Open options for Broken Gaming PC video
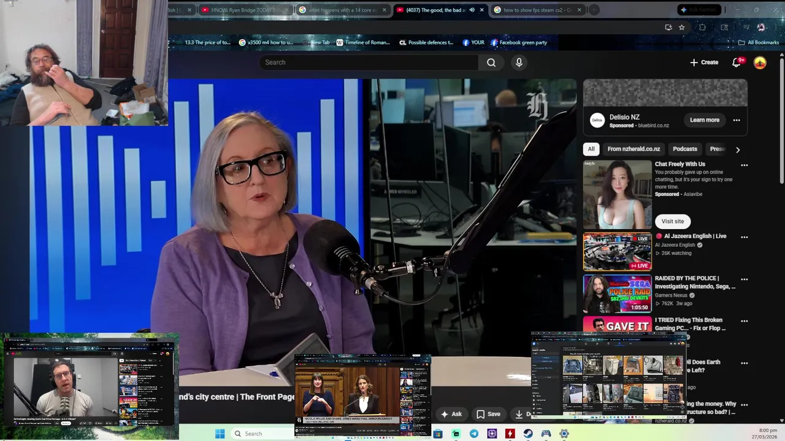785x441 pixels. pos(744,321)
